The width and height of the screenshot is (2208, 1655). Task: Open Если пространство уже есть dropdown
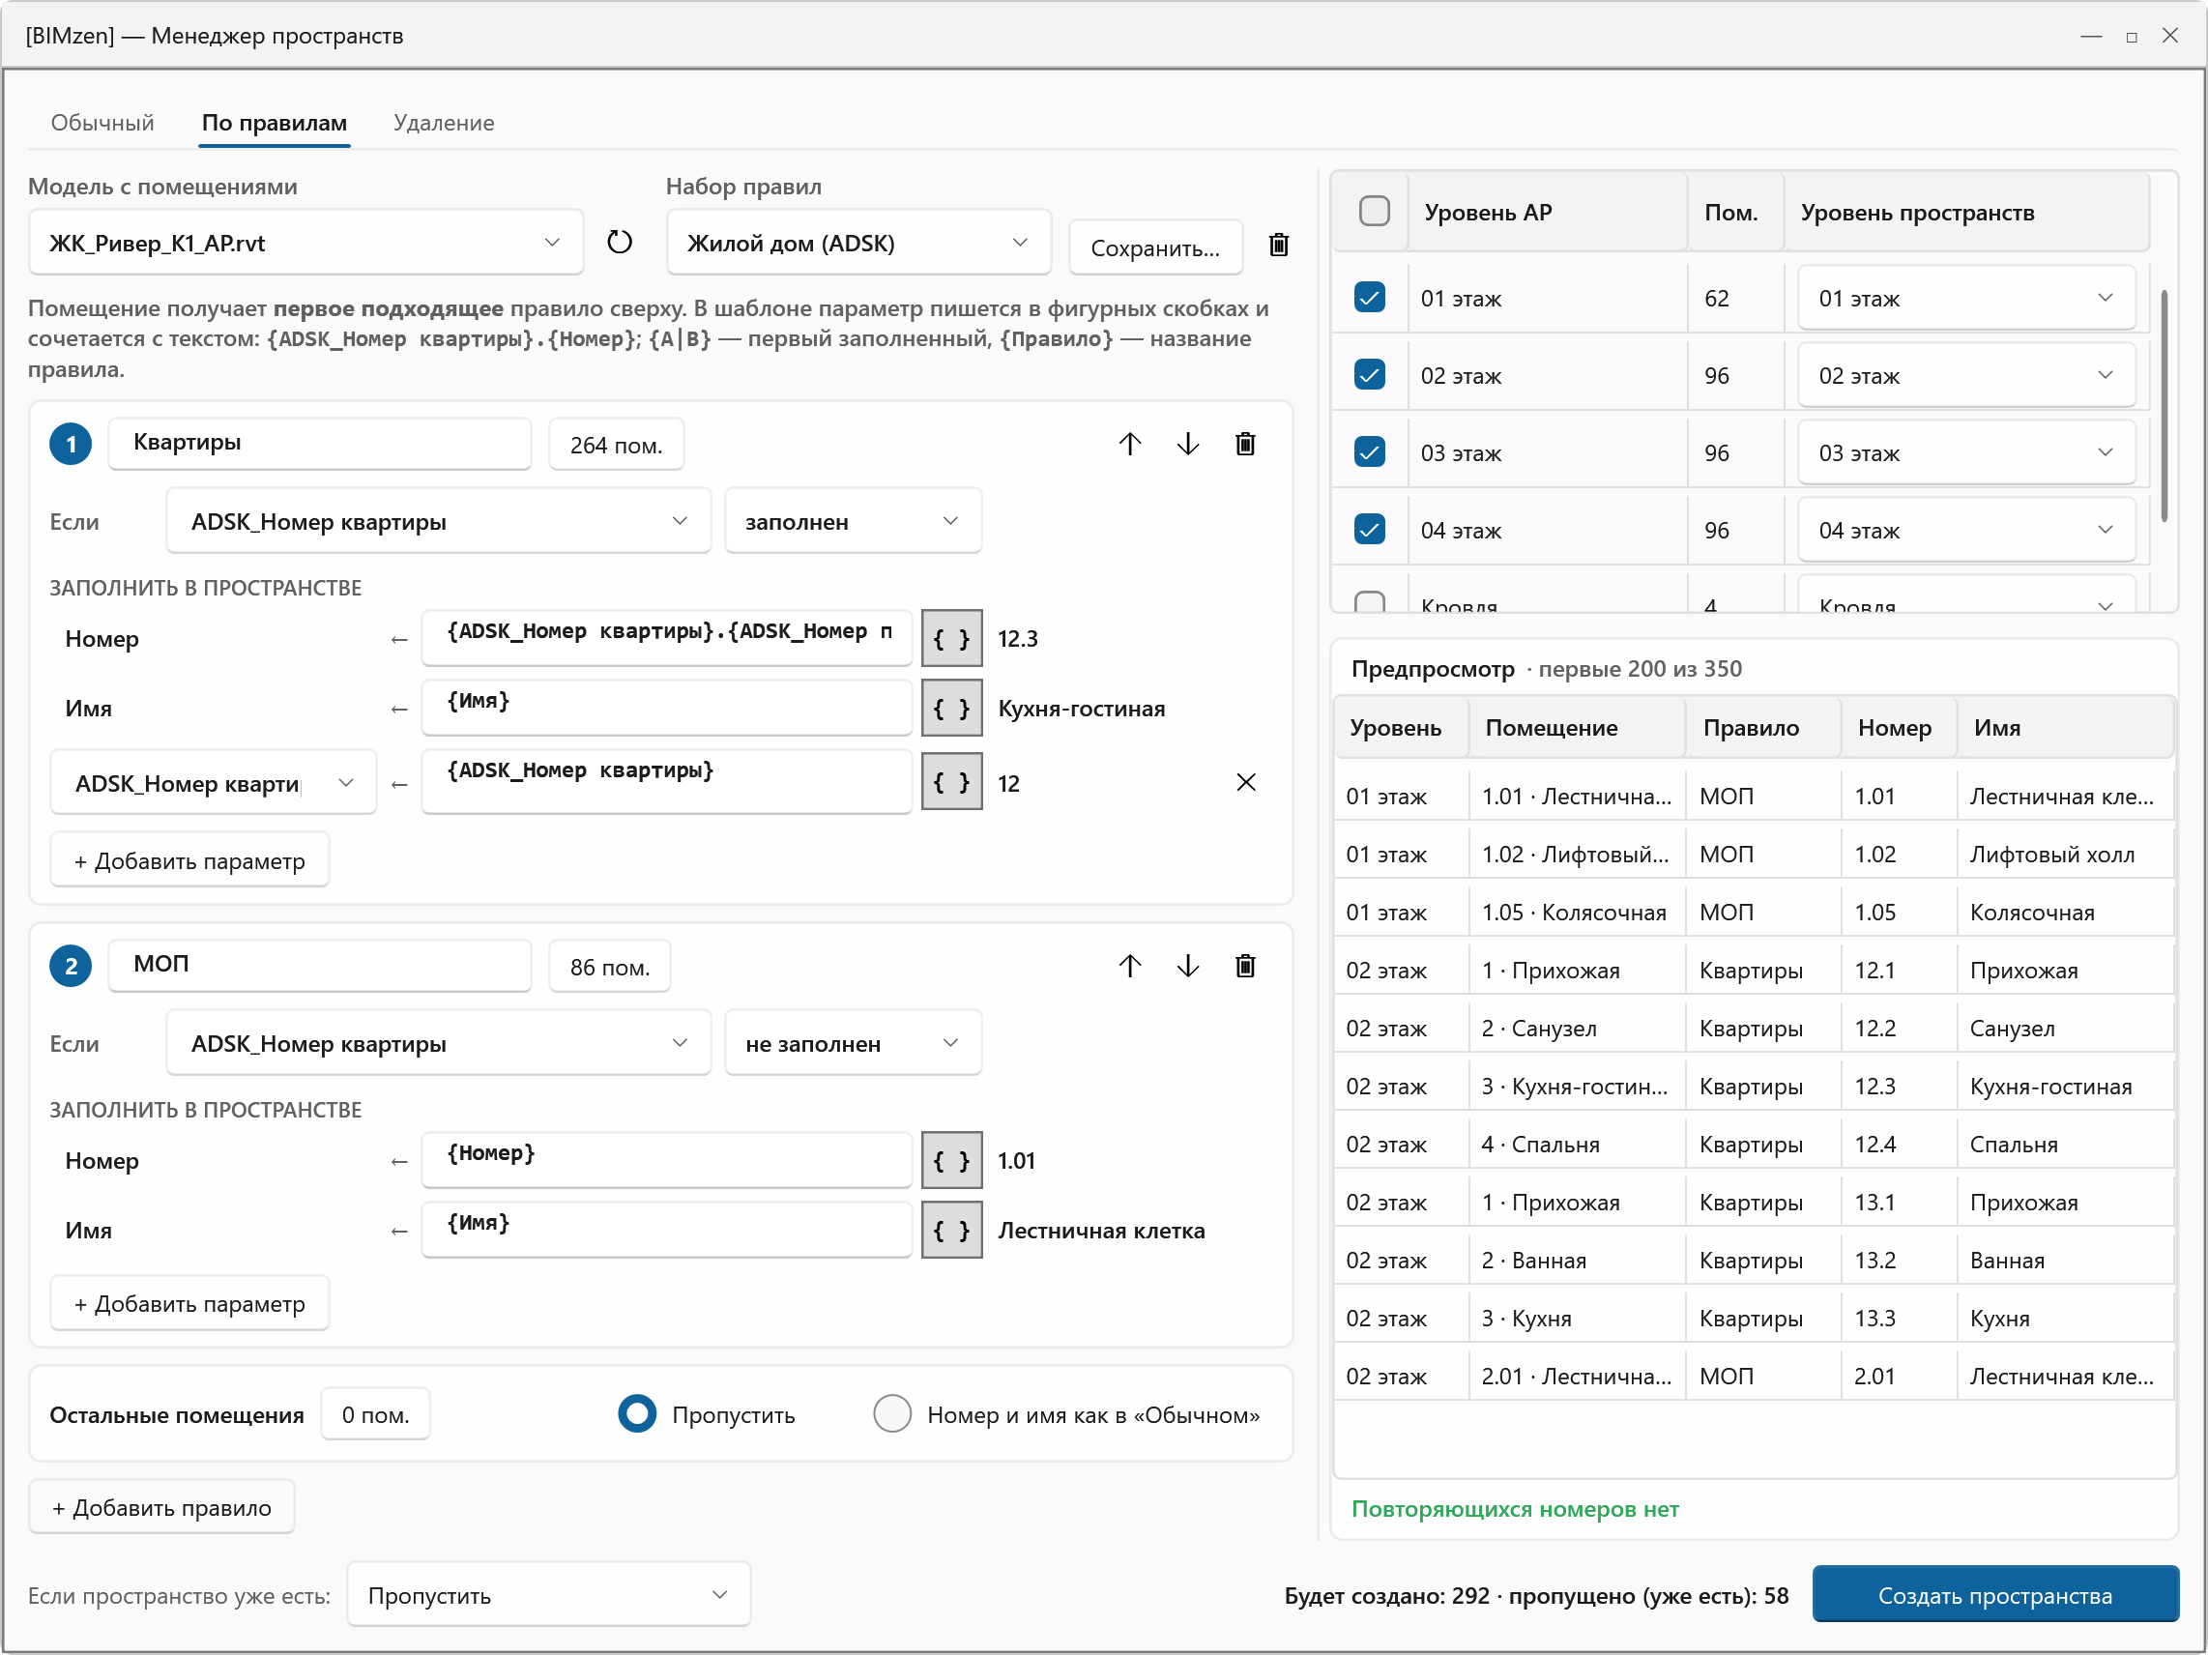549,1595
